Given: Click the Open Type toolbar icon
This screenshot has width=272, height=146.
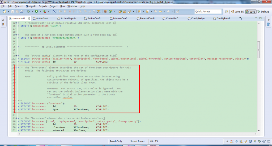Looking at the screenshot, I should (120, 11).
